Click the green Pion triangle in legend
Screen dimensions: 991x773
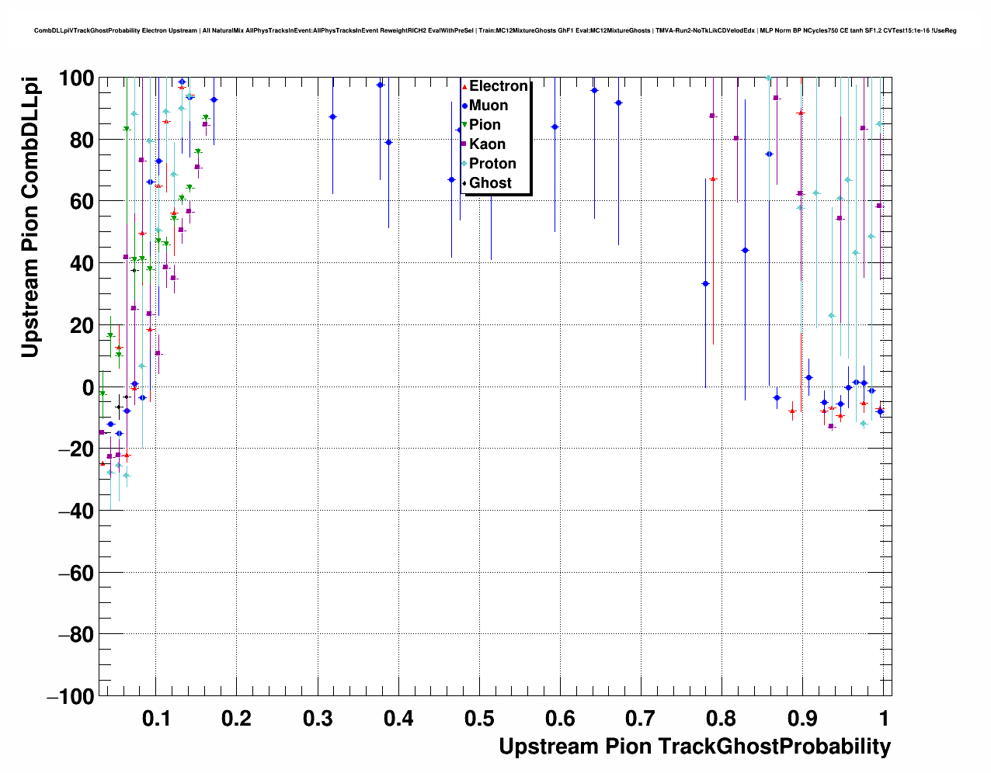click(x=464, y=125)
